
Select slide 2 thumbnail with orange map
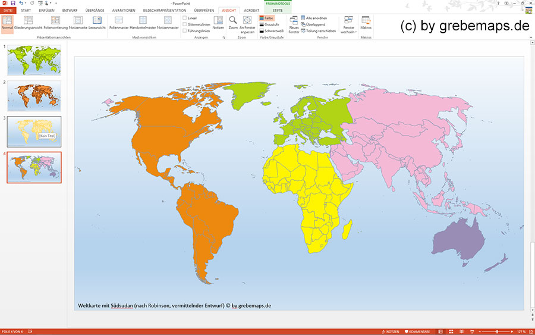pyautogui.click(x=34, y=96)
